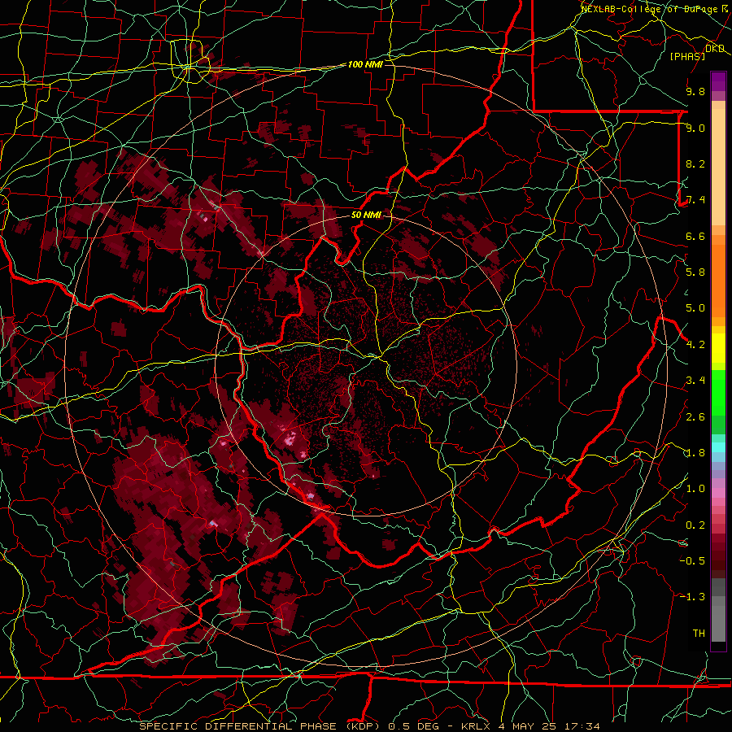Viewport: 732px width, 732px height.
Task: Click the KRLX station identifier in the caption
Action: pyautogui.click(x=476, y=726)
